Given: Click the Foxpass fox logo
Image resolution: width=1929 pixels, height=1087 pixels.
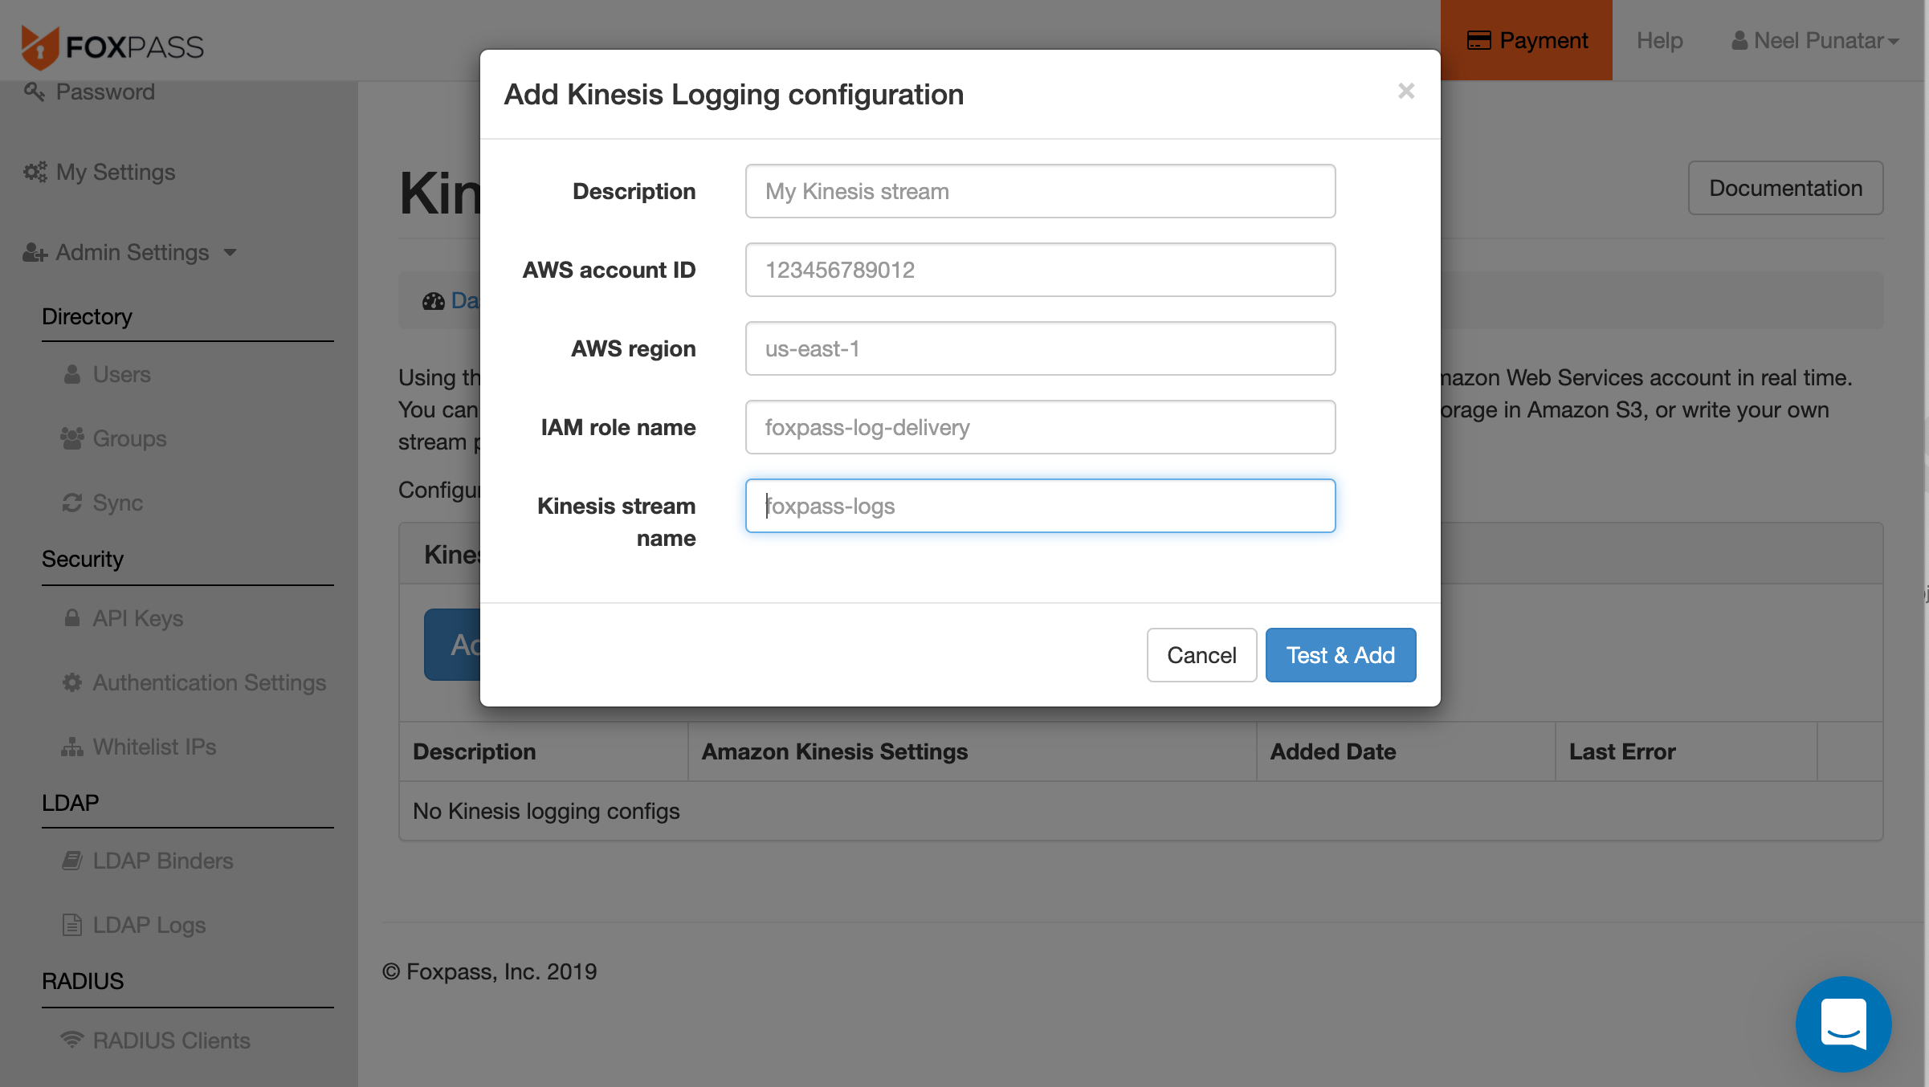Looking at the screenshot, I should (x=39, y=47).
